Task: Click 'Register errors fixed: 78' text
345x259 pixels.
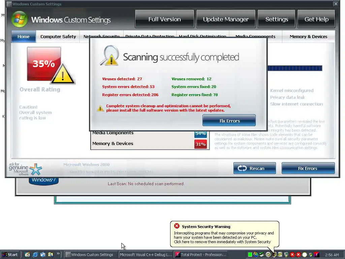Action: click(195, 95)
